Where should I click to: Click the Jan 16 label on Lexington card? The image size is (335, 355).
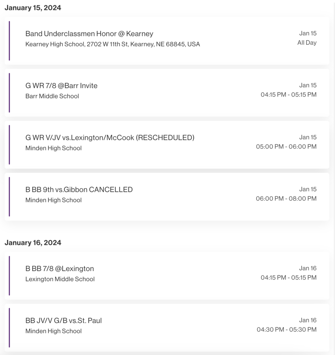coord(308,268)
